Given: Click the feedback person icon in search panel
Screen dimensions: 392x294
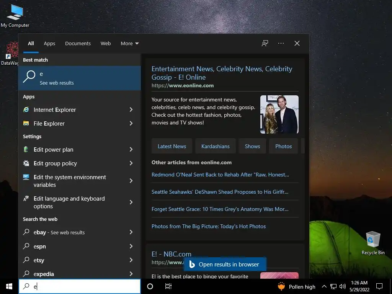Looking at the screenshot, I should point(265,43).
